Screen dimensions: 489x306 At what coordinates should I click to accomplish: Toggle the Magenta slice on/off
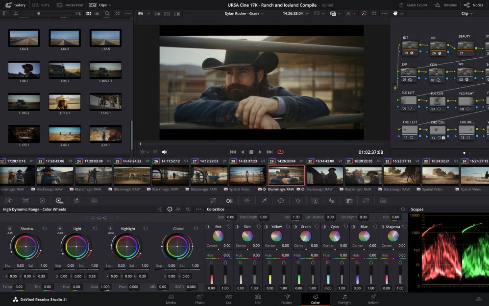pos(382,227)
